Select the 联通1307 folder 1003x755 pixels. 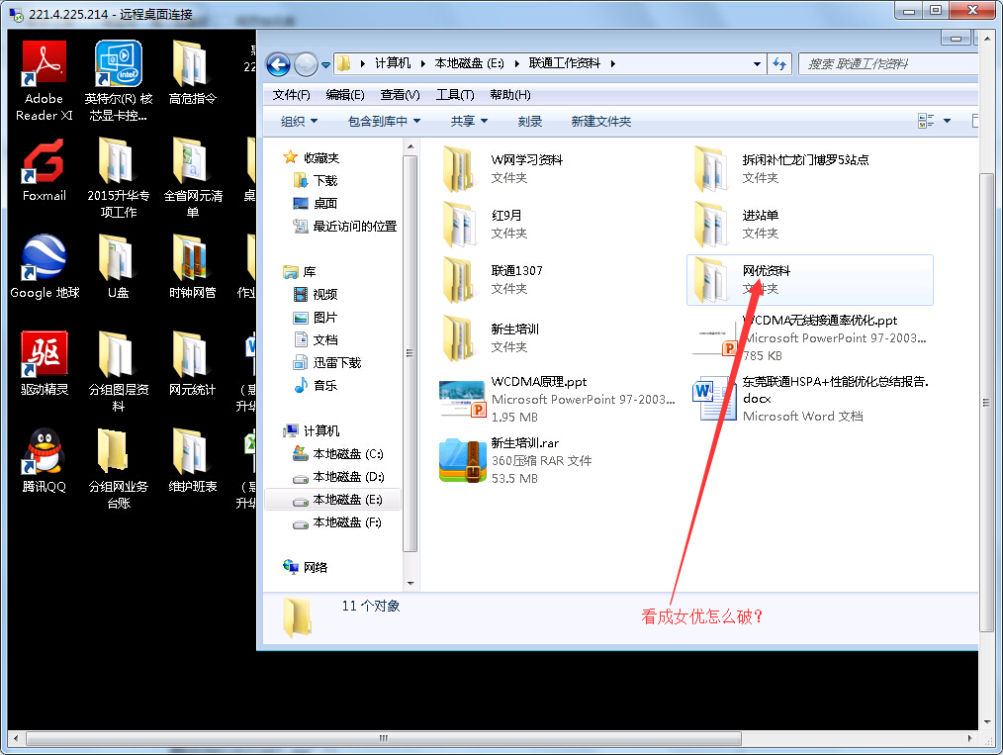tap(493, 280)
